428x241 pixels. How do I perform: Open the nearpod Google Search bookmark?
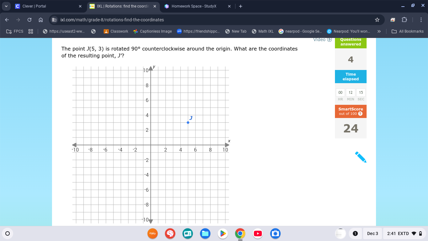tap(300, 31)
